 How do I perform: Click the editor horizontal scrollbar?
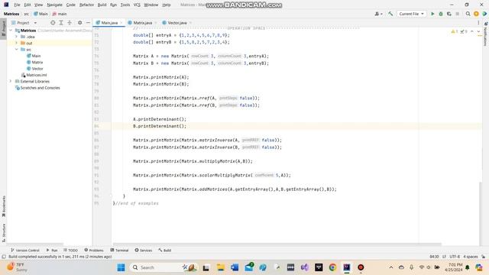277,244
